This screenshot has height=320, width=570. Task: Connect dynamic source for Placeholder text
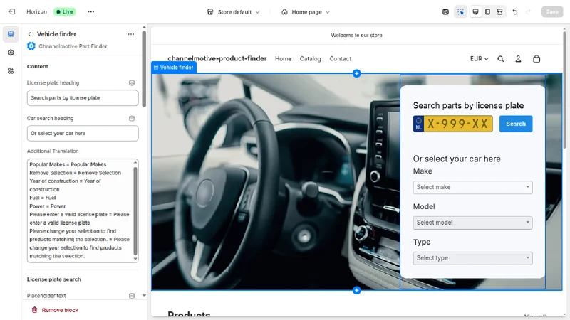pyautogui.click(x=132, y=296)
